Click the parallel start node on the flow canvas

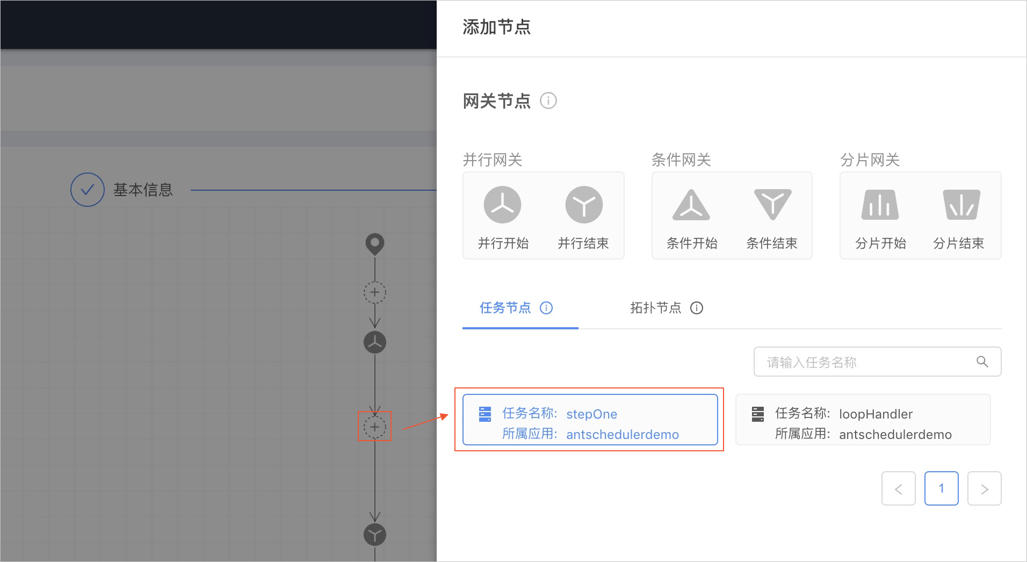[375, 342]
